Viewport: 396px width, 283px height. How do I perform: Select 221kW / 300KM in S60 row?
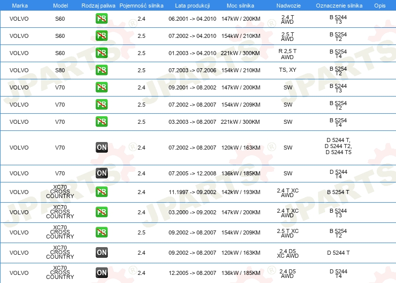(240, 53)
